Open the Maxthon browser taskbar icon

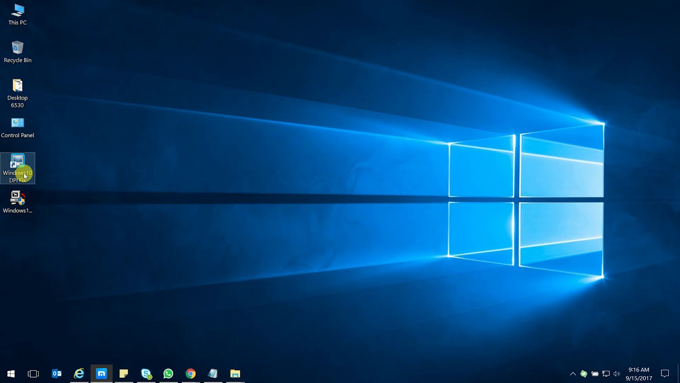(101, 373)
